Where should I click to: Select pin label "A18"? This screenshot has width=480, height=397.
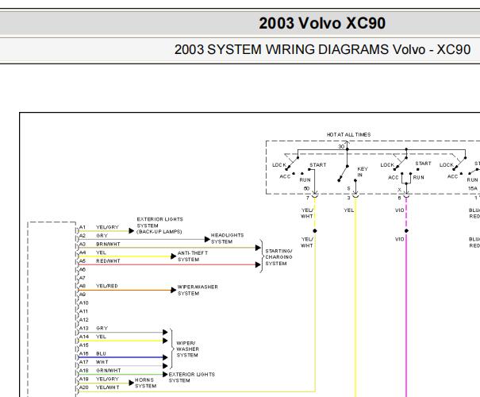[x=84, y=371]
